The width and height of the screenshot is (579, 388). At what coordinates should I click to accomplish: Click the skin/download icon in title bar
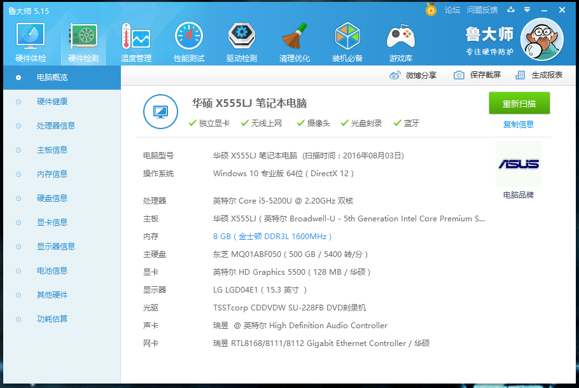coord(511,10)
